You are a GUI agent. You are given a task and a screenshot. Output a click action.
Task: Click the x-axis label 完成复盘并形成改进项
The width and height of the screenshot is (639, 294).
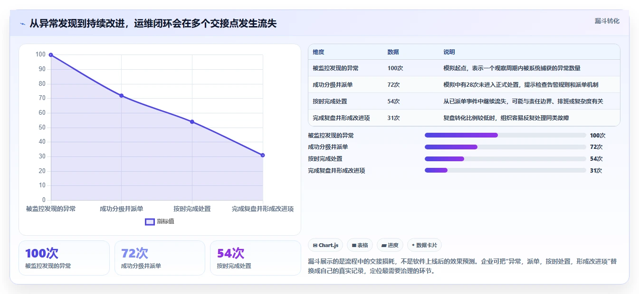(263, 209)
